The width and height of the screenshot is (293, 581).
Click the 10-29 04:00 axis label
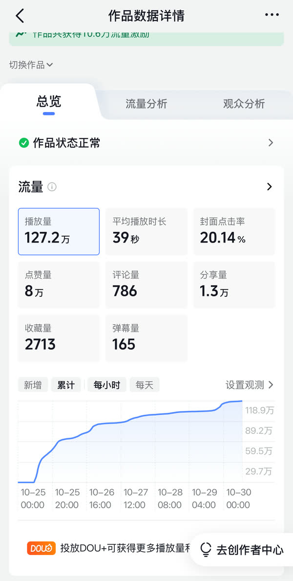coord(204,499)
